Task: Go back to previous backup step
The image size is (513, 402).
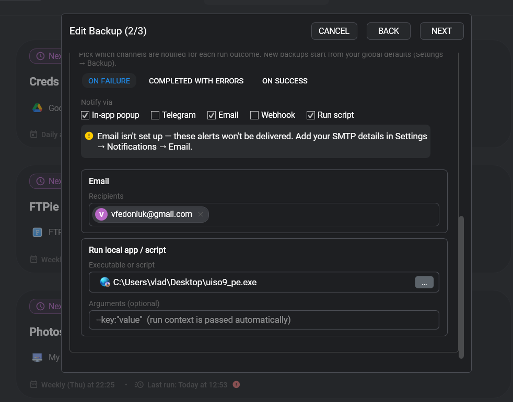Action: click(x=388, y=31)
